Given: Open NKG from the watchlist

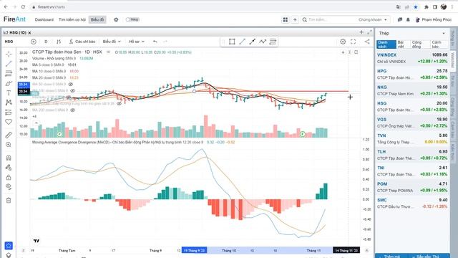Looking at the screenshot, I should click(412, 90).
